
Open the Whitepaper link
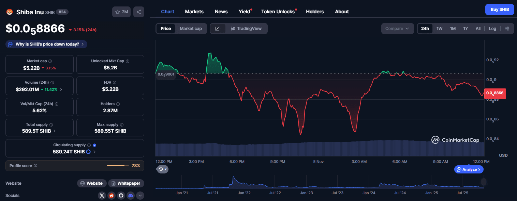tap(126, 183)
